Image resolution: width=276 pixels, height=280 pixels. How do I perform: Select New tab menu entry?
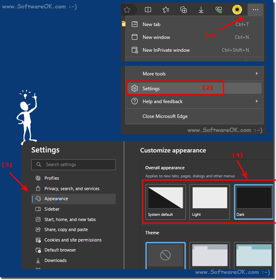(x=194, y=24)
